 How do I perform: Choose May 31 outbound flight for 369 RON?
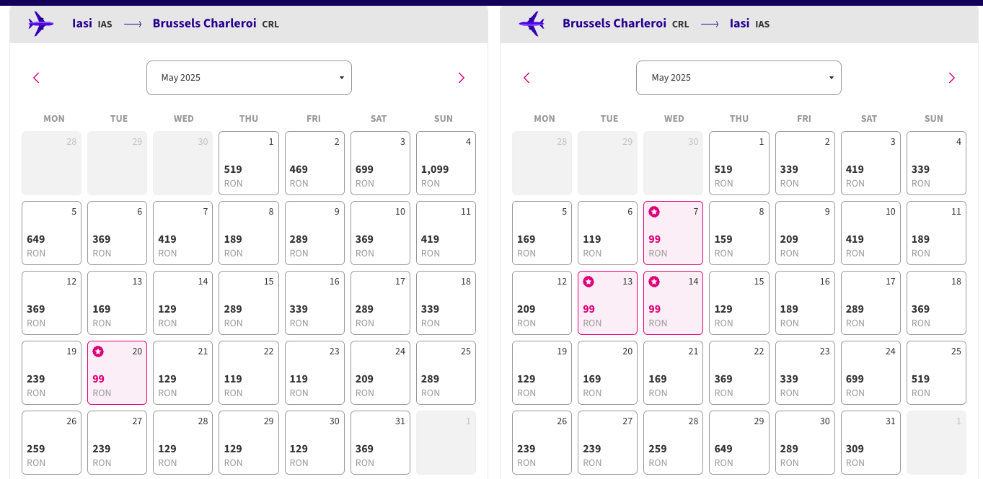click(380, 443)
